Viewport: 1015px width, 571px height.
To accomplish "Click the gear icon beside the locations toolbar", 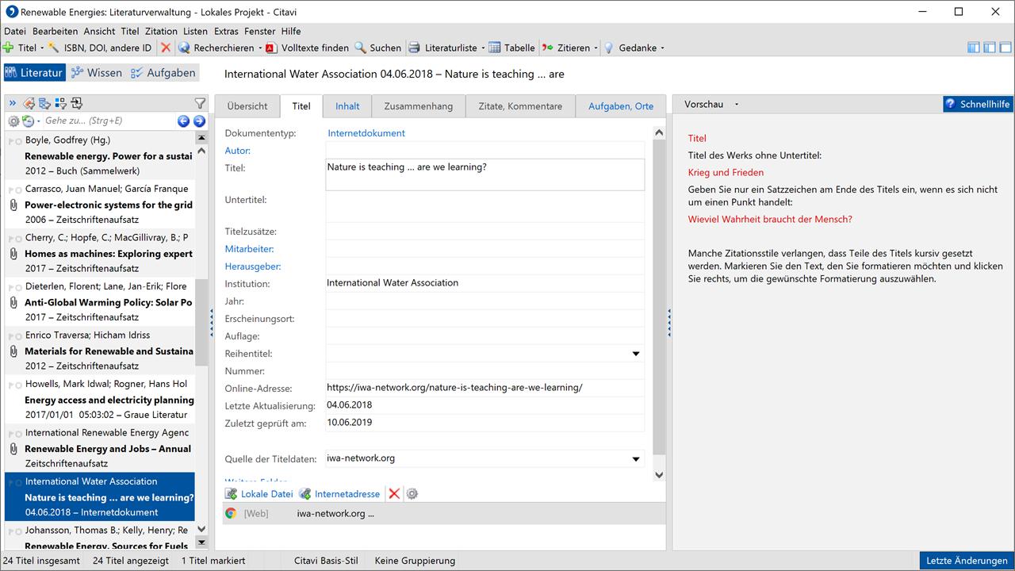I will 412,493.
